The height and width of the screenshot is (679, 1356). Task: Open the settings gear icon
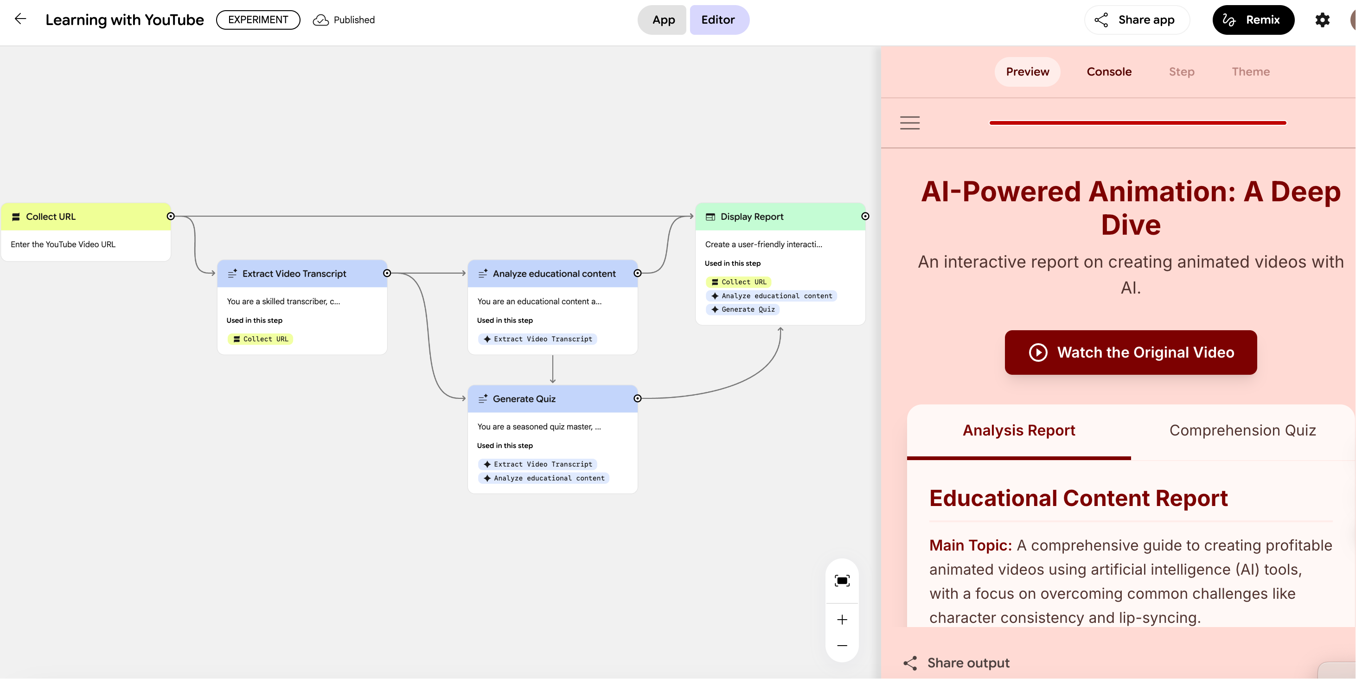pos(1322,20)
